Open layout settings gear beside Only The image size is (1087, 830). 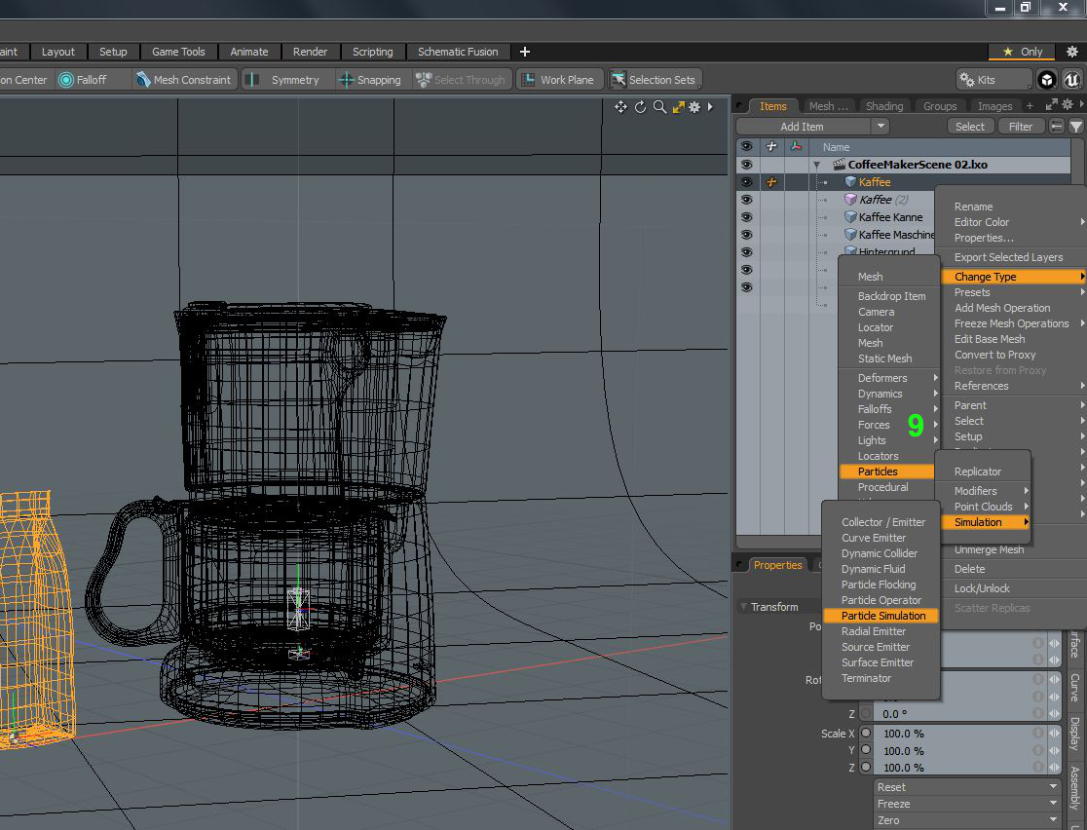click(x=1072, y=52)
